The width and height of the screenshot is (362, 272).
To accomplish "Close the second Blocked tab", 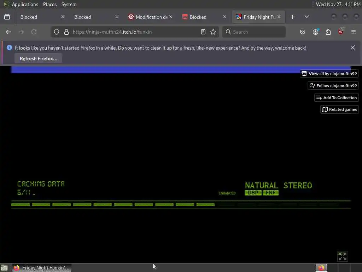I will pos(117,17).
